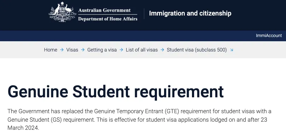Viewport: 286px width, 134px height.
Task: Click the Genuine Student requirement heading
Action: pos(116,92)
